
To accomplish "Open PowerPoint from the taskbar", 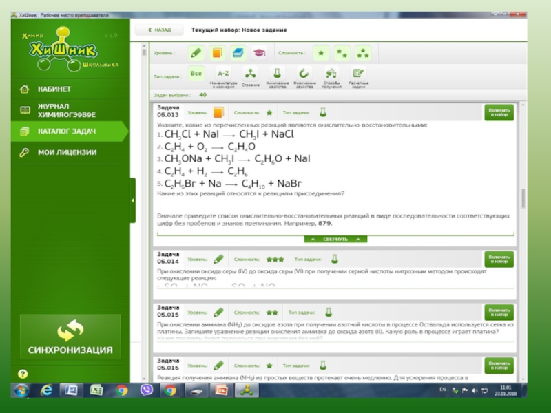I will click(221, 390).
